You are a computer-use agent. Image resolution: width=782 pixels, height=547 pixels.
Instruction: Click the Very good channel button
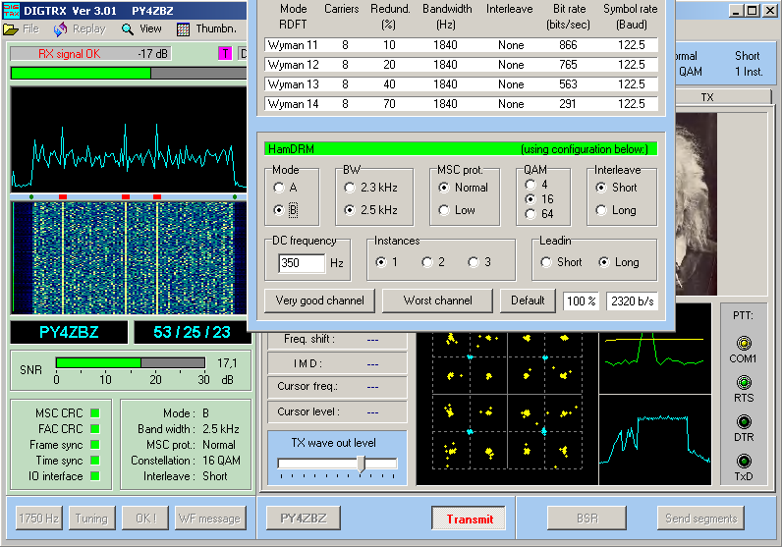[319, 301]
